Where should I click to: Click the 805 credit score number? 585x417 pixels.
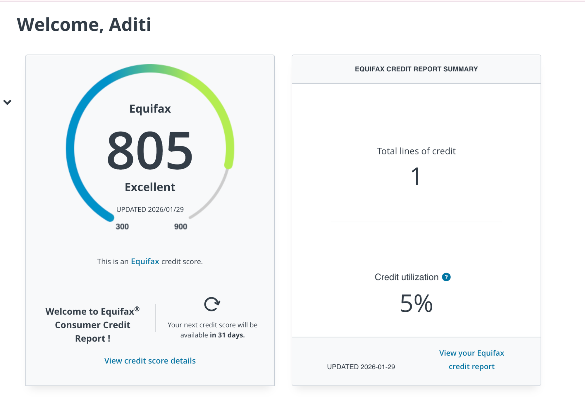[150, 151]
